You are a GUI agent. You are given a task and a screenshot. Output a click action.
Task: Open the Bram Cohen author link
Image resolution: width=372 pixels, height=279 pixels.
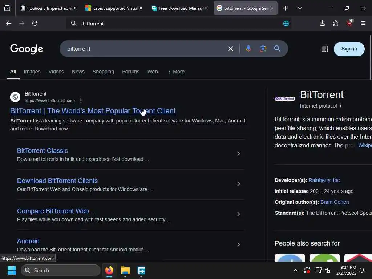click(335, 202)
